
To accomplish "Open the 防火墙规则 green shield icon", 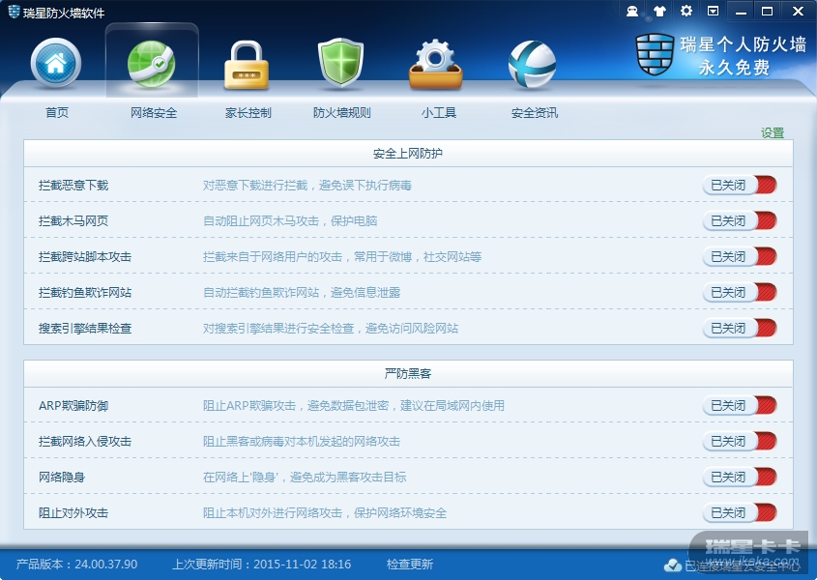I will click(x=340, y=64).
